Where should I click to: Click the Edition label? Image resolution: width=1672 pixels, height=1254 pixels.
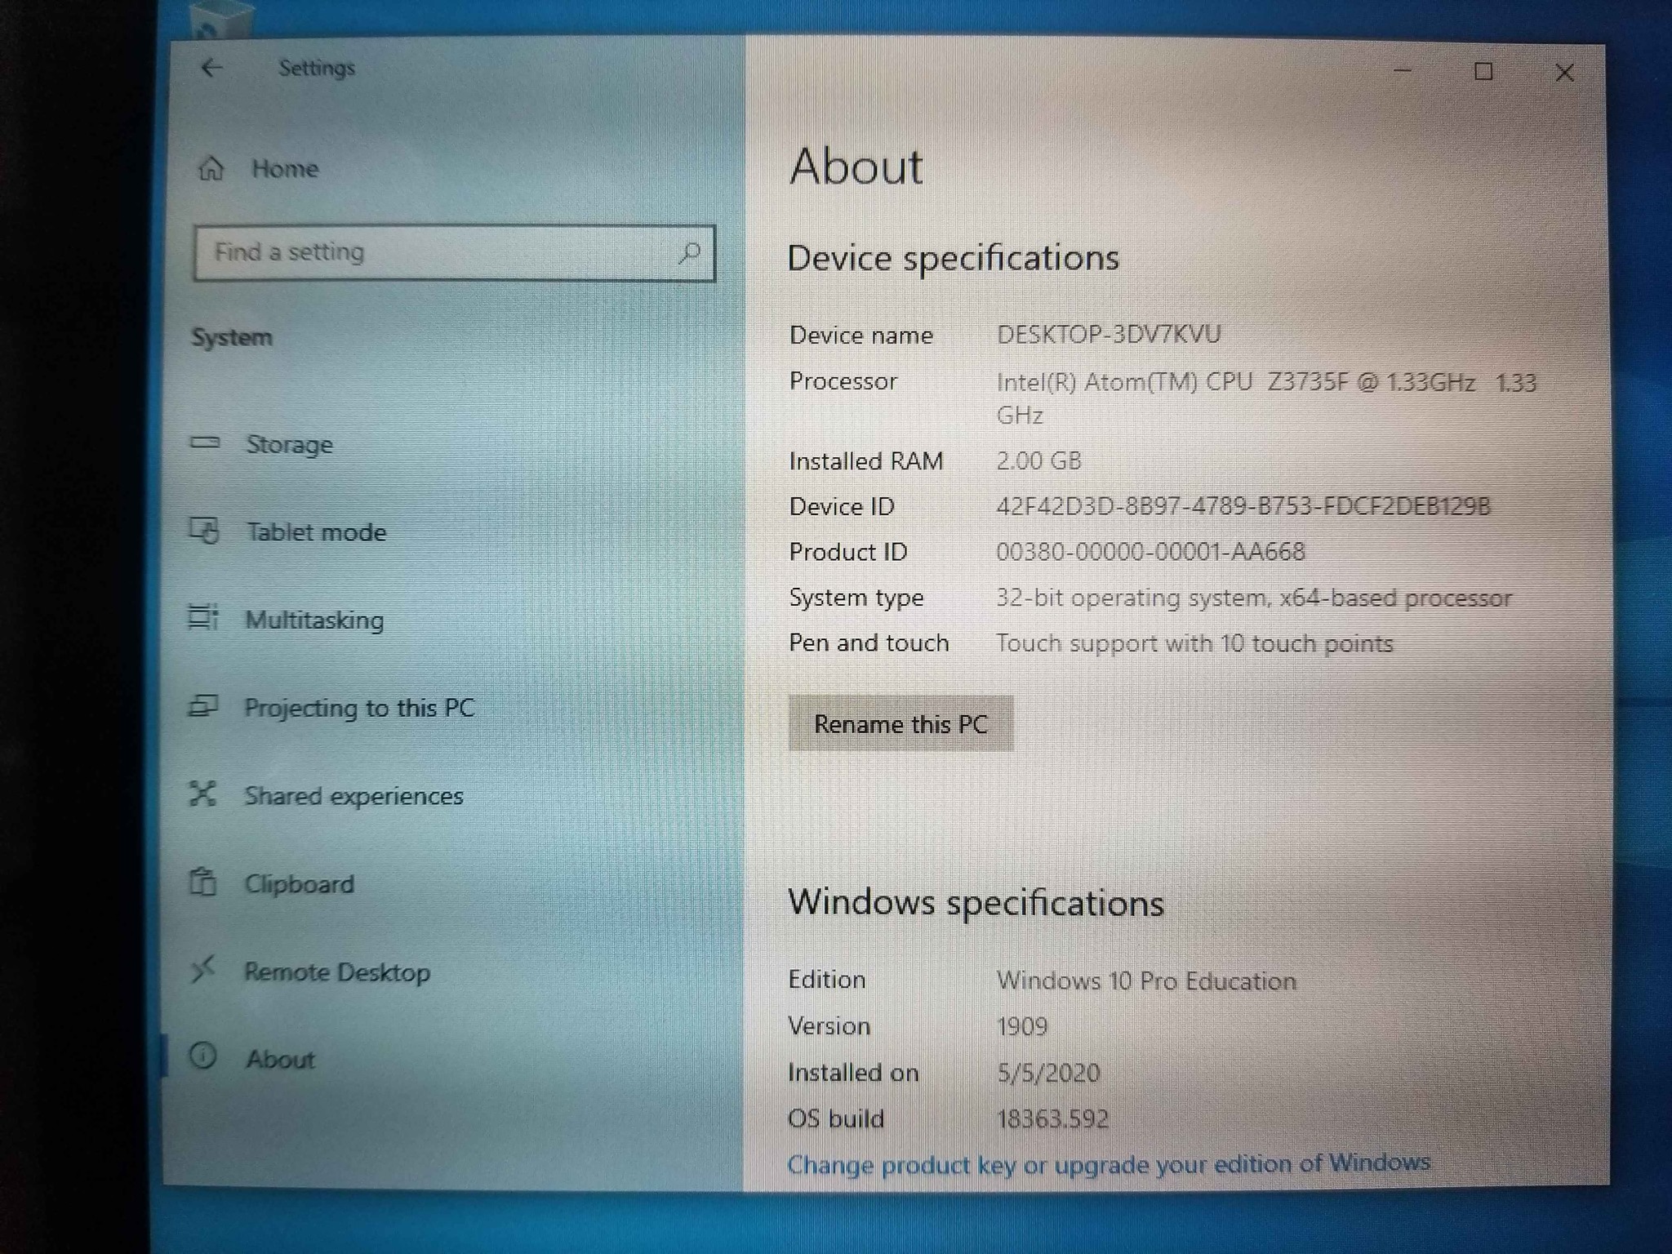point(826,980)
